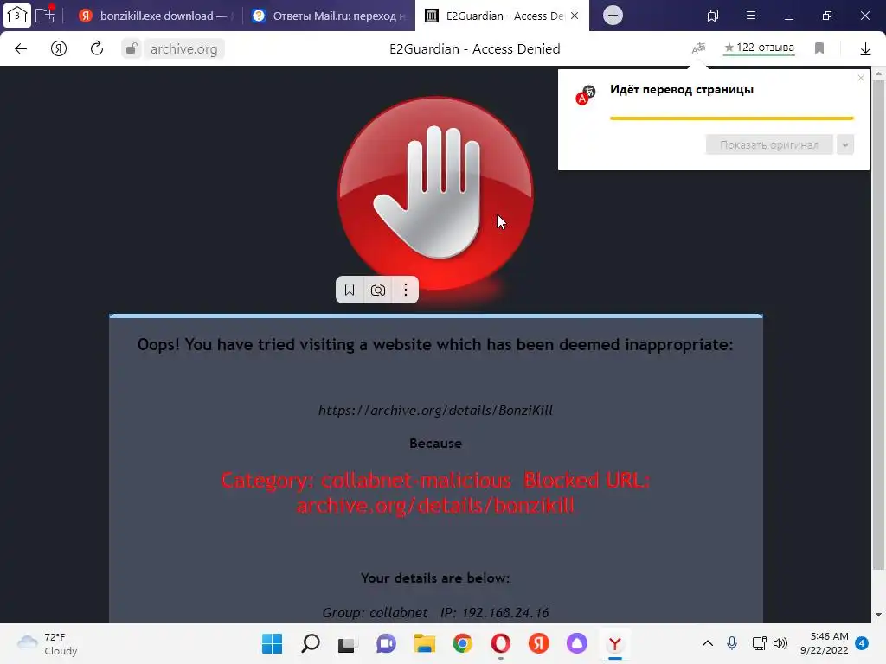Open Windows taskbar search
886x664 pixels.
pos(311,643)
